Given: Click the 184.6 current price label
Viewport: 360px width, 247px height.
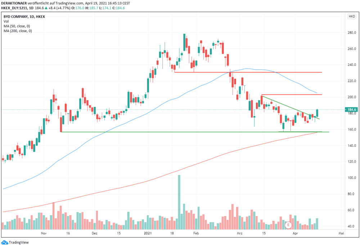Looking at the screenshot, I should click(x=351, y=110).
